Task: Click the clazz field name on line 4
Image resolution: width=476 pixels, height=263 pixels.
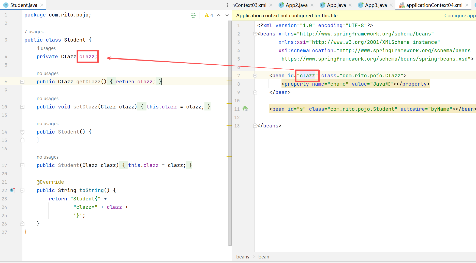Action: 87,57
